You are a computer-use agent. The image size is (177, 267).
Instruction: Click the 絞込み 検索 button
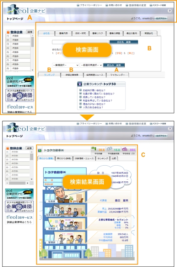point(114,65)
